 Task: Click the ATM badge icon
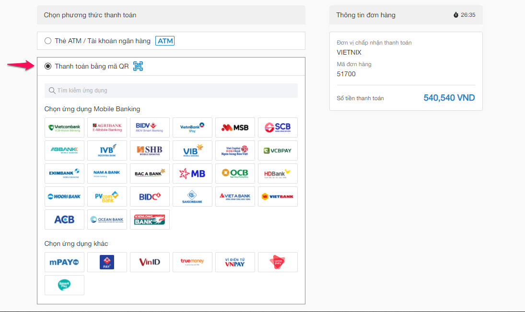click(165, 41)
